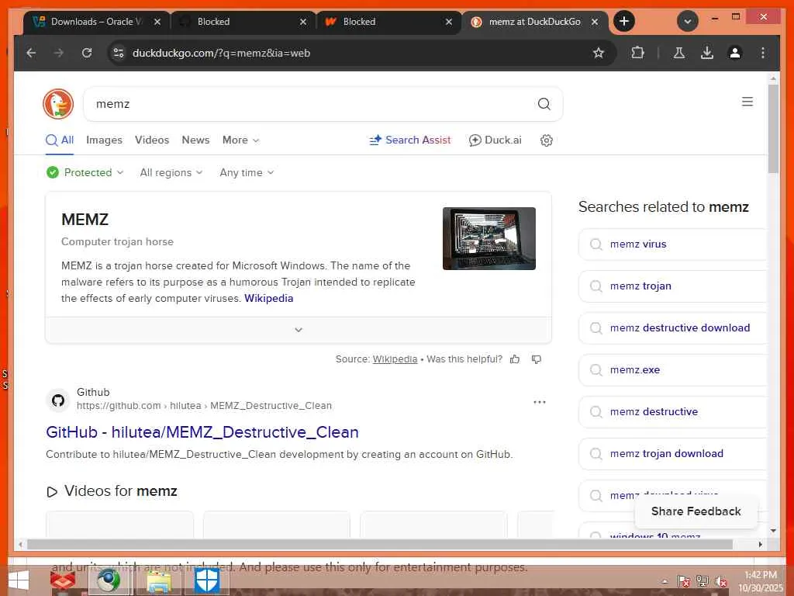Open the MEMZ laptop thumbnail image

(489, 238)
